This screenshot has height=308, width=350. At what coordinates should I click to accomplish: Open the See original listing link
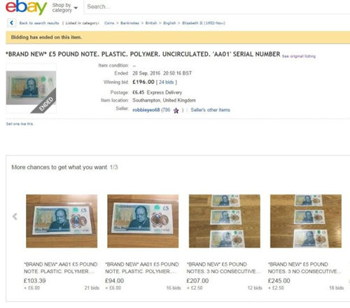click(x=299, y=56)
